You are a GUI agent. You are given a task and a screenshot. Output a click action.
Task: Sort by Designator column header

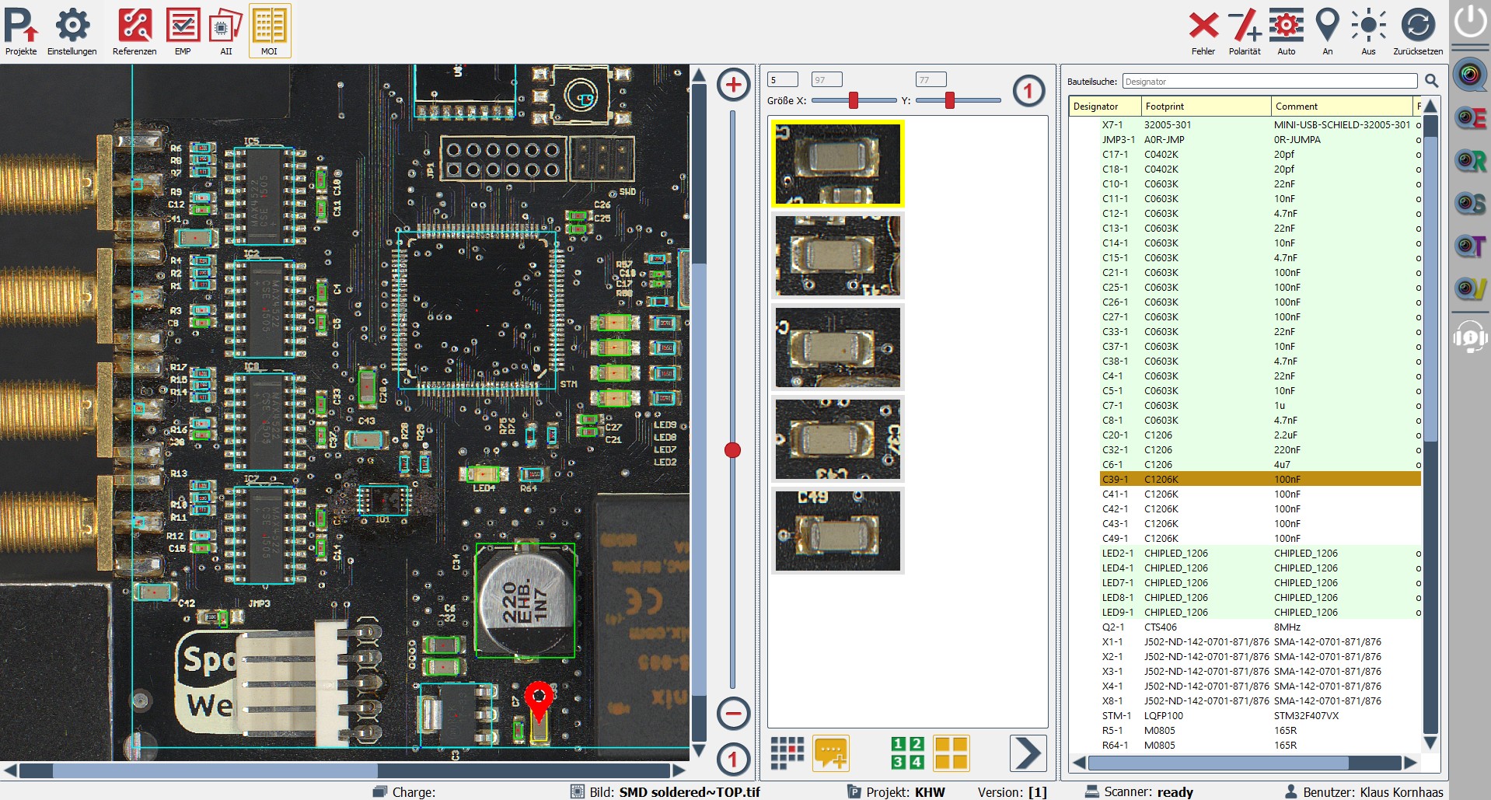(1105, 107)
